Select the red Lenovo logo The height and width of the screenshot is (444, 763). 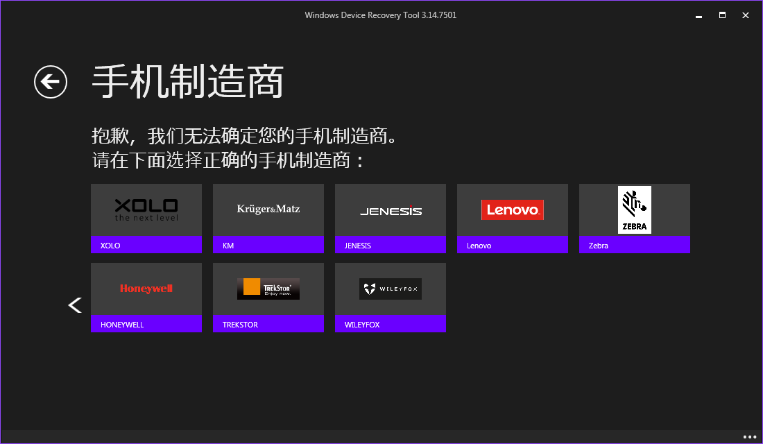coord(513,210)
